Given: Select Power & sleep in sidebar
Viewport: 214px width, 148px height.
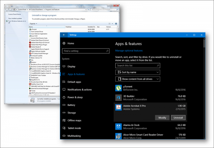Looking at the screenshot, I should tap(75, 97).
